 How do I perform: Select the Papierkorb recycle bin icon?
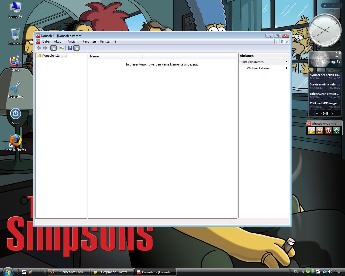pyautogui.click(x=15, y=36)
